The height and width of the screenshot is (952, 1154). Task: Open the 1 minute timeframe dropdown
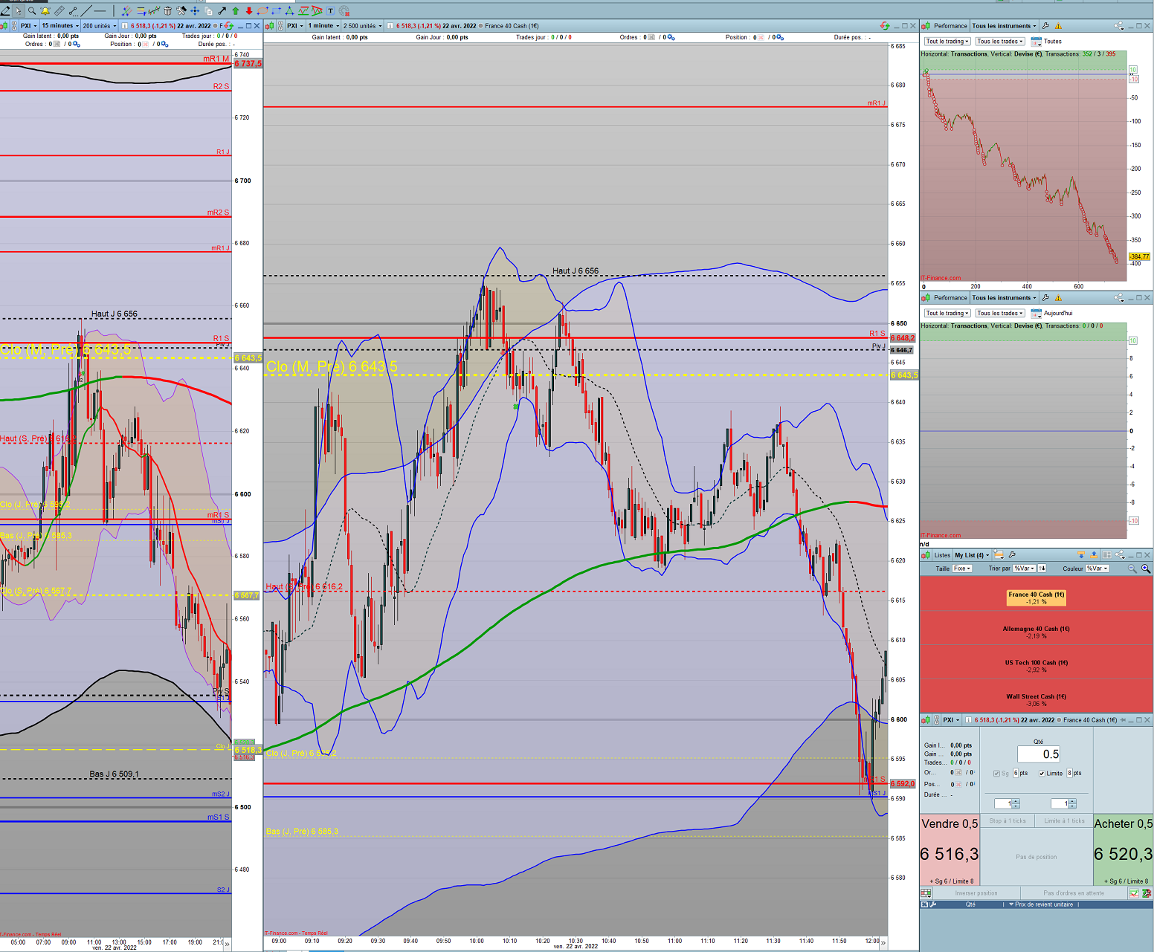coord(323,26)
